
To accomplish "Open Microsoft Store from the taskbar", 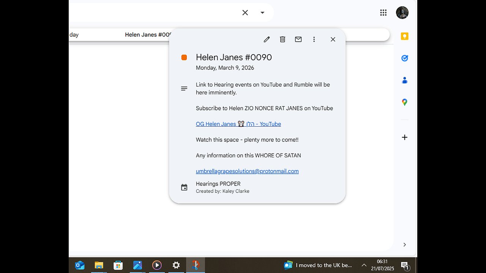I will (118, 265).
